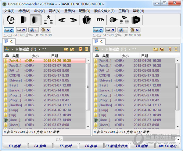Open the command line history dropdown arrow

tap(178, 139)
